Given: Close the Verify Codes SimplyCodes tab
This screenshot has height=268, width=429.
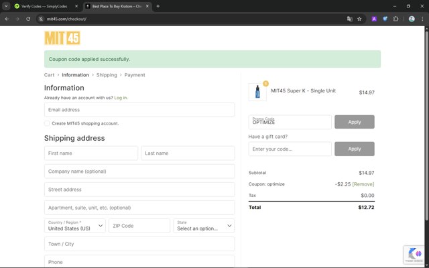Looking at the screenshot, I should click(76, 6).
